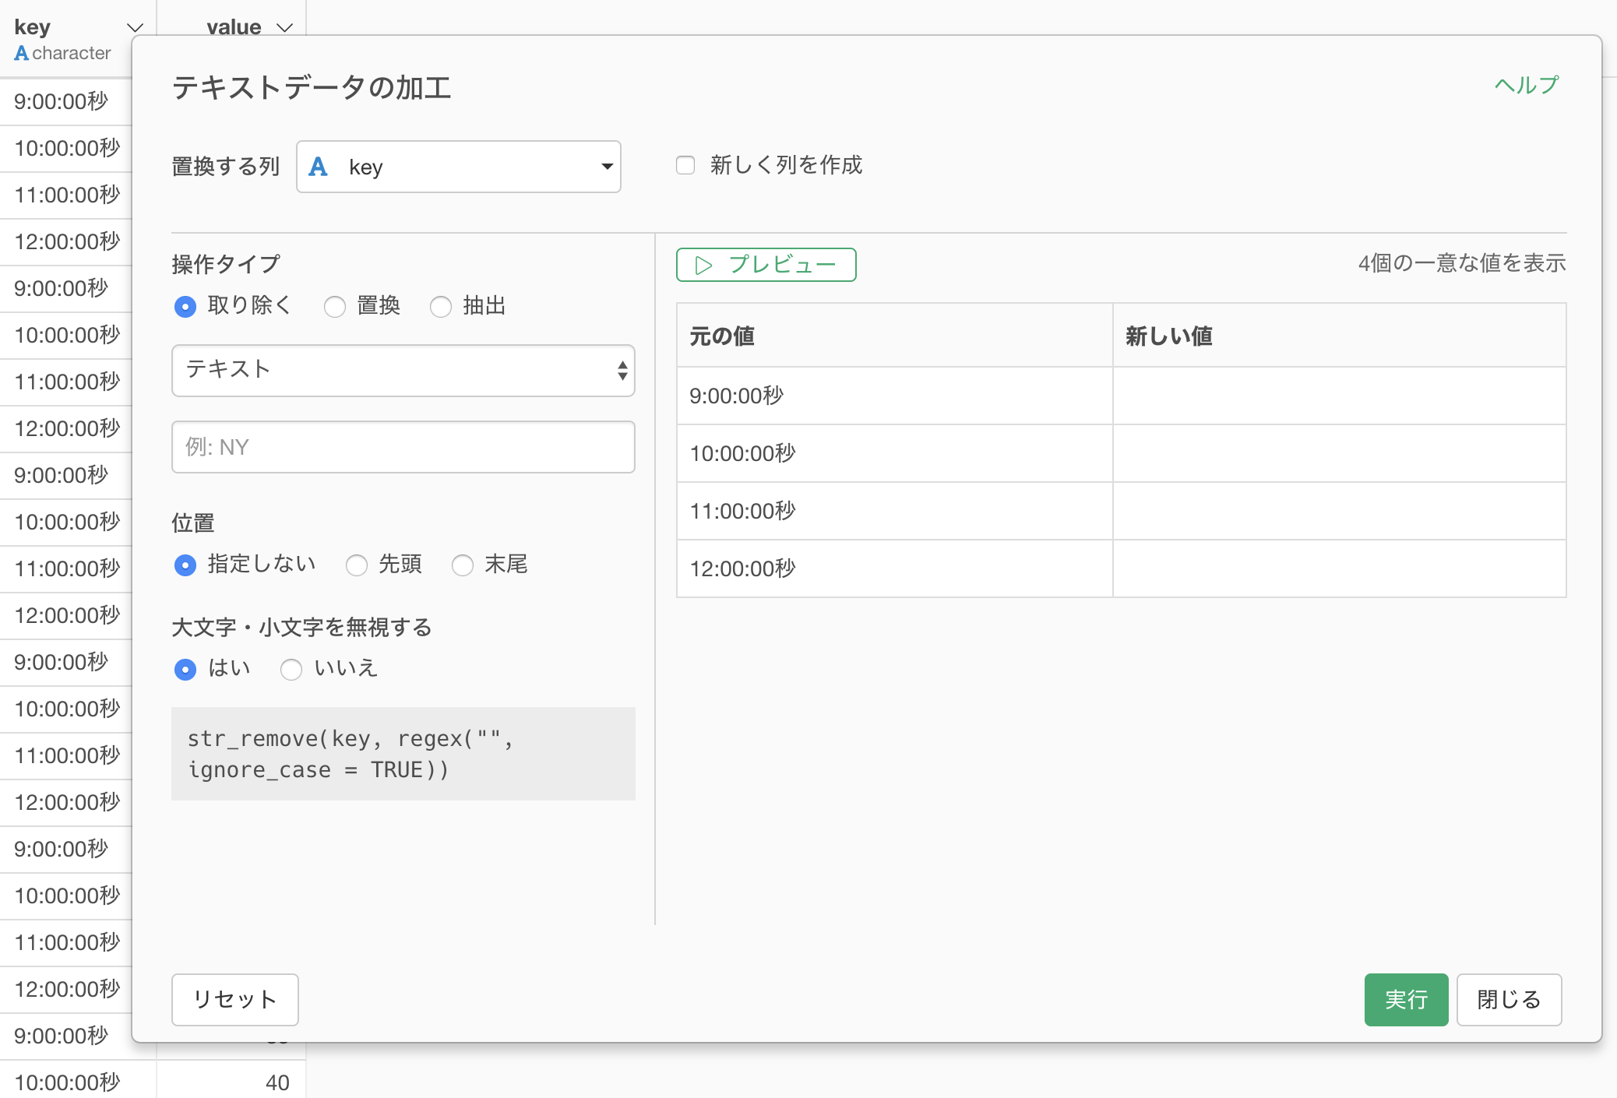Open the 置換する列 key column dropdown

pos(459,167)
